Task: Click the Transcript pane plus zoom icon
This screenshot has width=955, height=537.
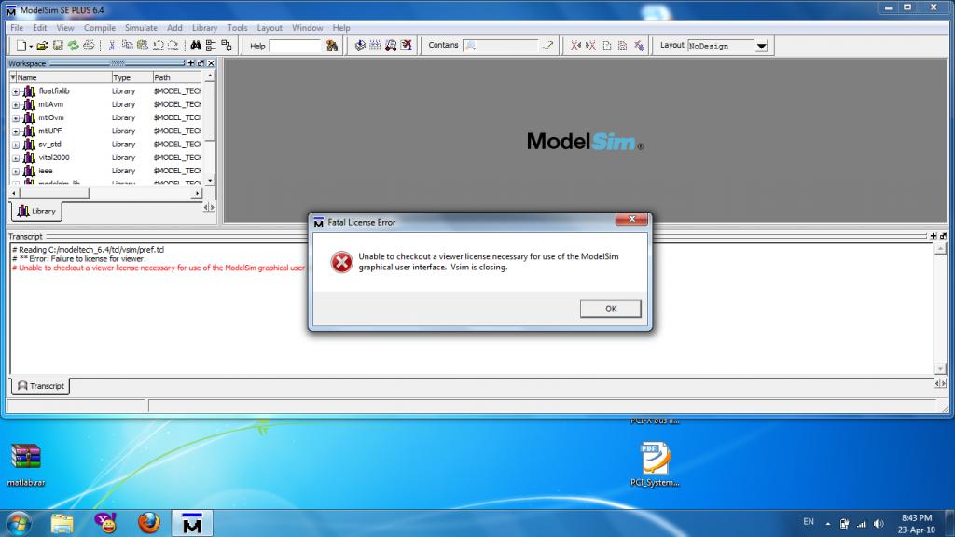Action: 934,236
